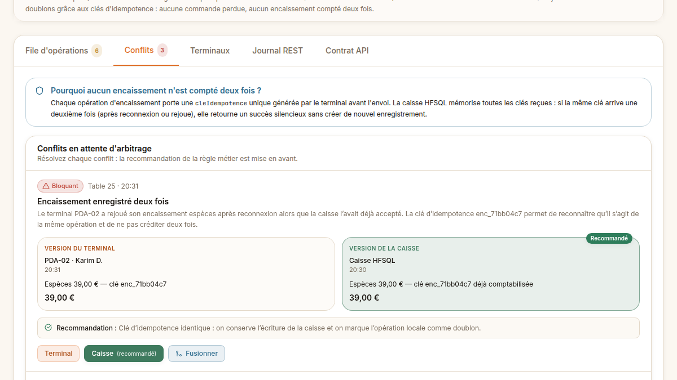Click the Version du terminal card
677x380 pixels.
(186, 274)
